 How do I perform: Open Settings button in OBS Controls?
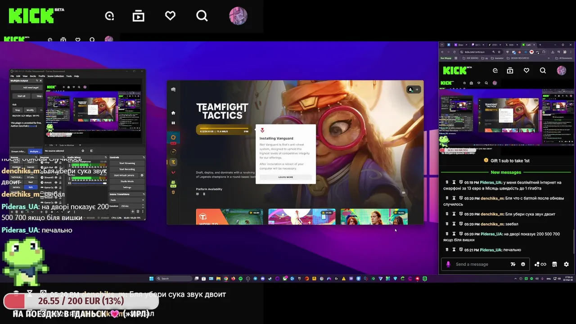point(127,187)
